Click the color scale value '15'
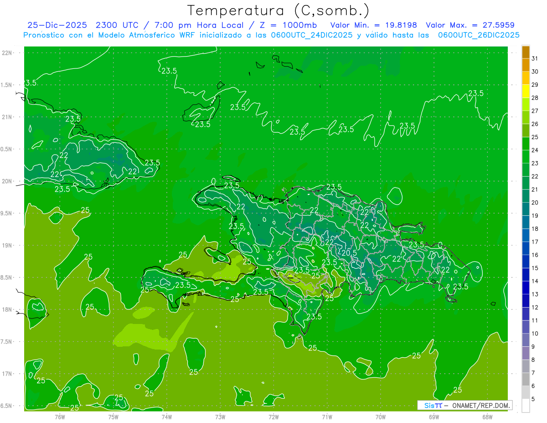Image resolution: width=547 pixels, height=423 pixels. pos(535,268)
